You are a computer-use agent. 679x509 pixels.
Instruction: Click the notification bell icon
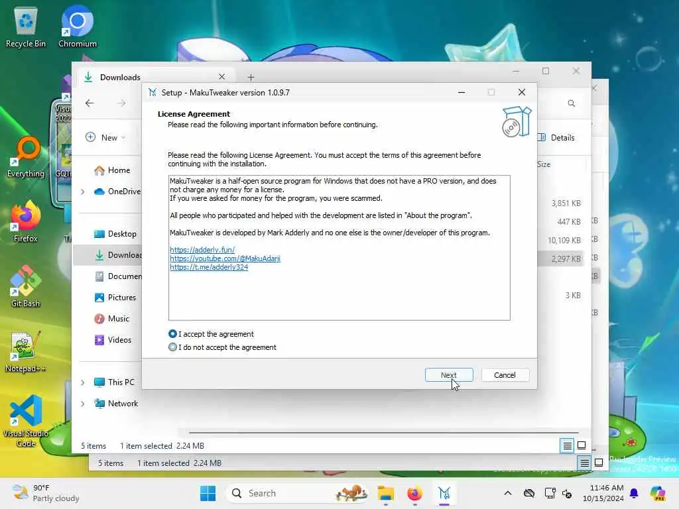pyautogui.click(x=634, y=493)
